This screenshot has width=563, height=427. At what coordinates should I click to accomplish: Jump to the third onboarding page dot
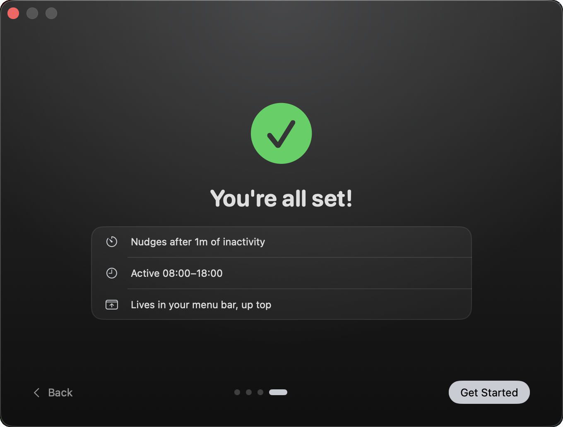[x=260, y=392]
